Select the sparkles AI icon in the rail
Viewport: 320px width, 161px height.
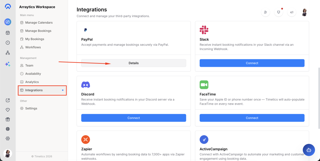[8, 64]
